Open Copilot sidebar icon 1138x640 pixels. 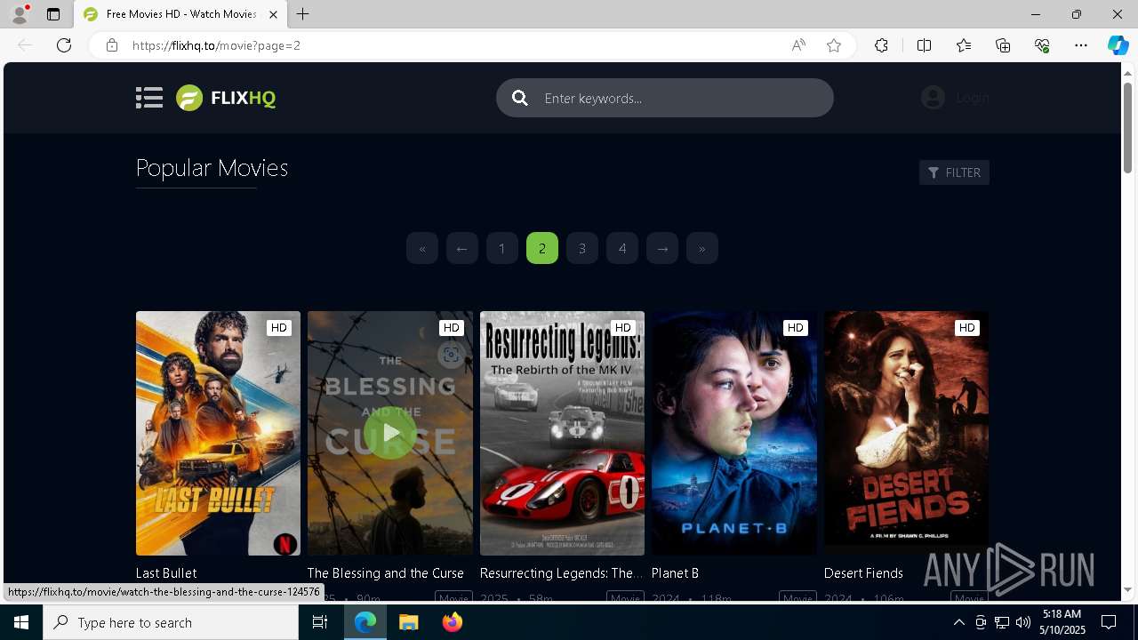click(1118, 45)
